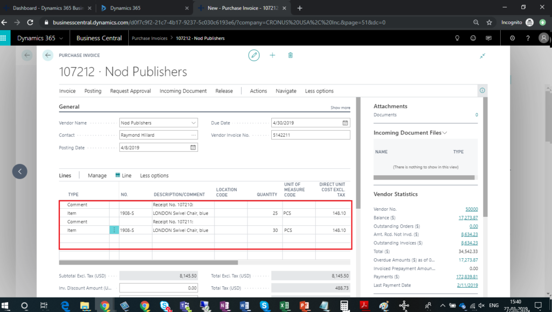Open the Invoice action menu
The height and width of the screenshot is (312, 552).
tap(67, 91)
